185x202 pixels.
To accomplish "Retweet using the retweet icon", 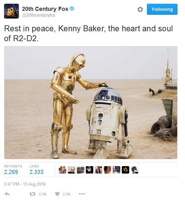I will (32, 194).
